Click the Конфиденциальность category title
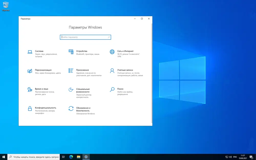Screen dimensions: 256x160 click(46, 108)
